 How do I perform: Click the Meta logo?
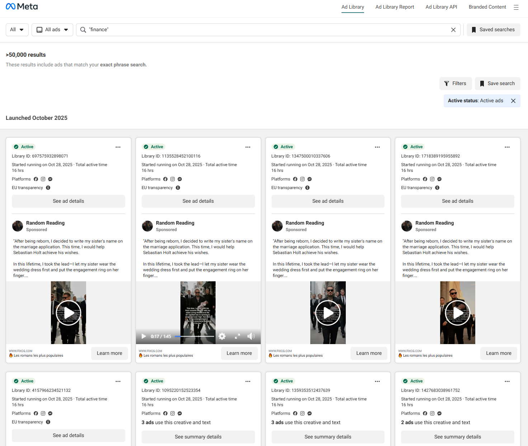(x=22, y=6)
